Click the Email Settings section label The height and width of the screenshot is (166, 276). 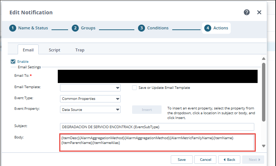[29, 67]
